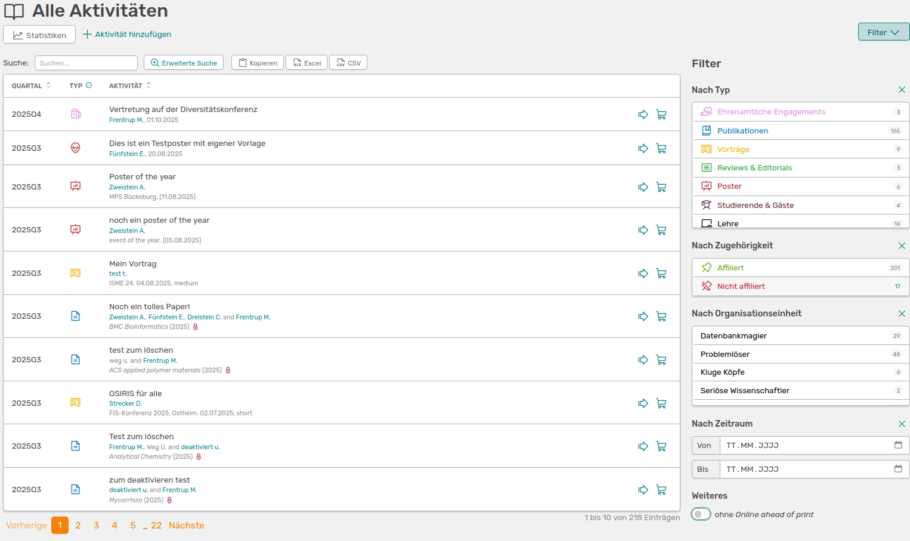The height and width of the screenshot is (541, 910).
Task: Click 'Aktivität hinzufügen' link
Action: [127, 35]
